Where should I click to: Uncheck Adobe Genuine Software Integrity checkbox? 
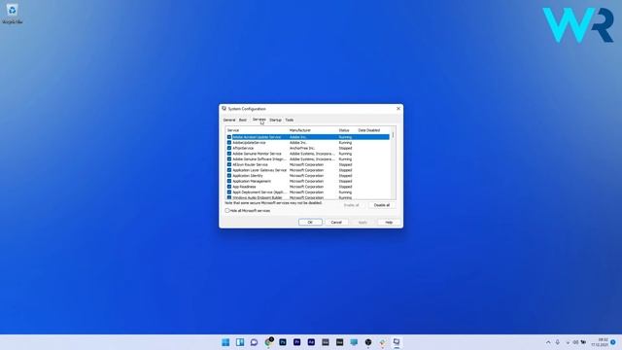tap(229, 159)
